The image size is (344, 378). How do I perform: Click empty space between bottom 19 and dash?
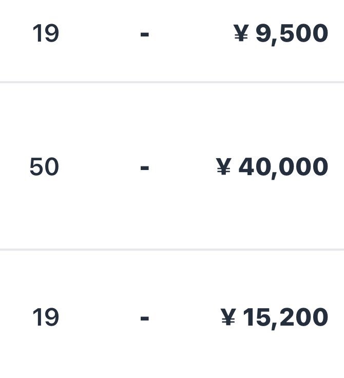100,317
